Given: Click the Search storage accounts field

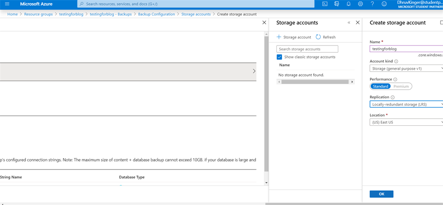Looking at the screenshot, I should click(x=307, y=49).
